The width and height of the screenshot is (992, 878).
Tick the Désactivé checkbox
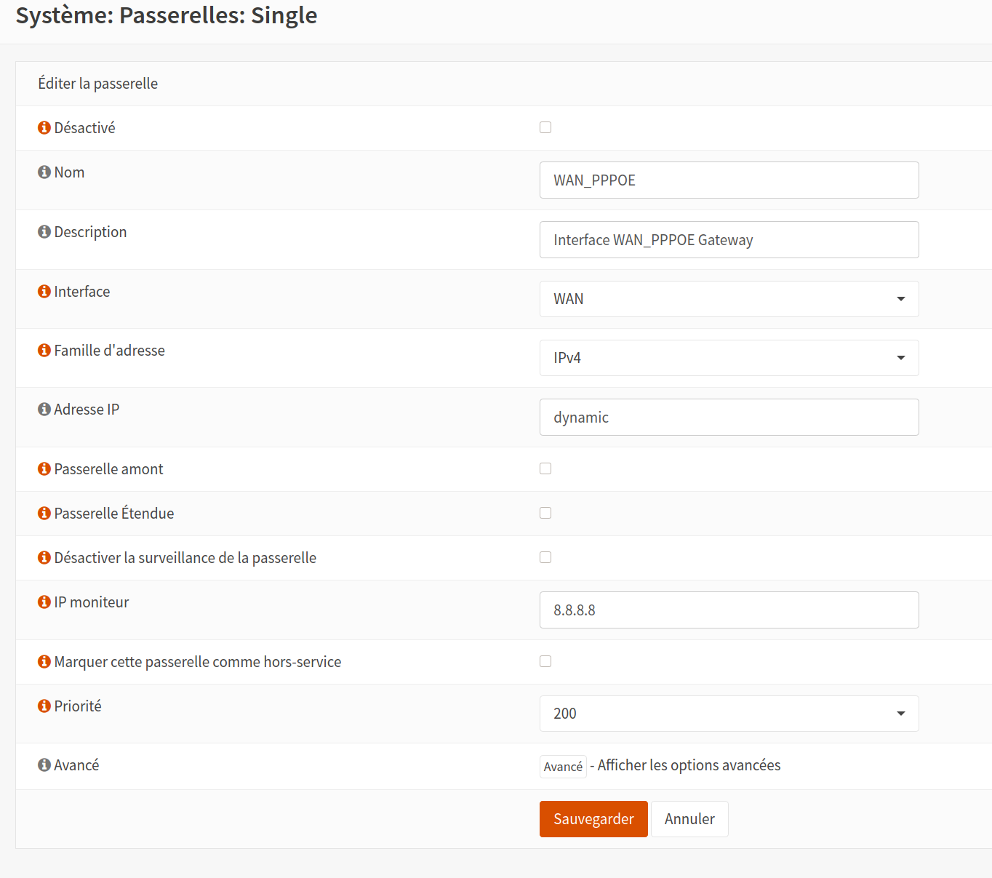point(545,127)
